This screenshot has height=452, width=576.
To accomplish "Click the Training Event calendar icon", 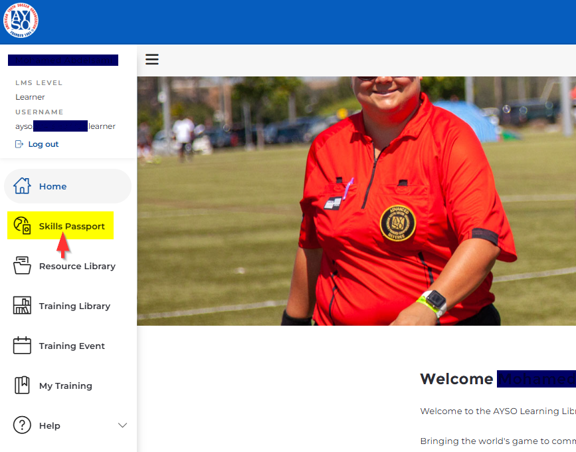I will [x=22, y=346].
